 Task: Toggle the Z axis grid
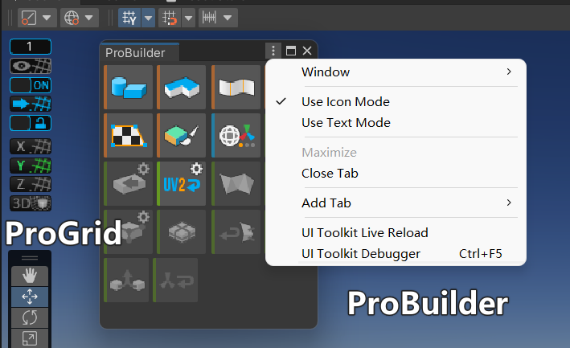click(31, 185)
